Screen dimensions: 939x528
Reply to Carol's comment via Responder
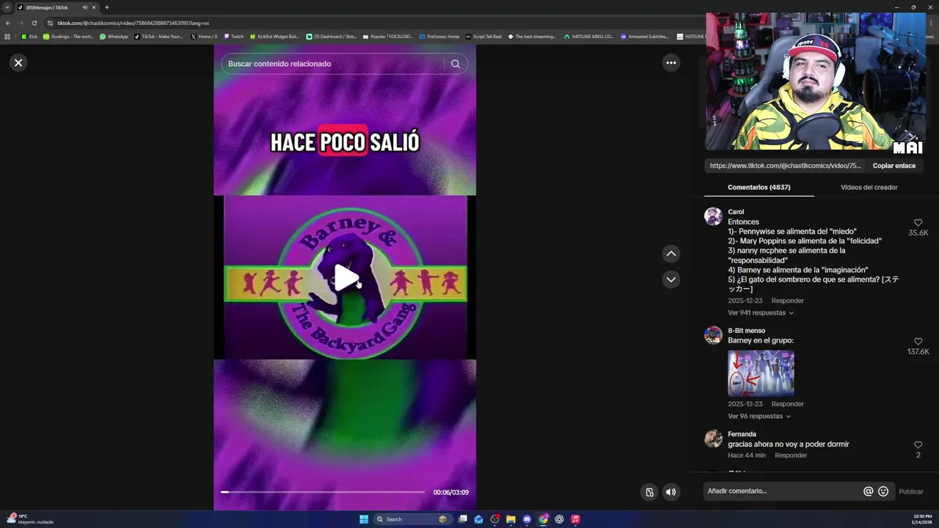[787, 301]
